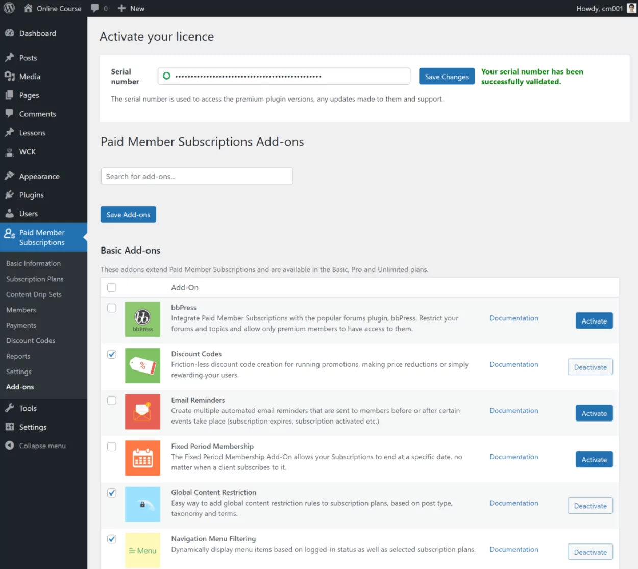Click the Media icon in sidebar
The width and height of the screenshot is (638, 569).
(x=9, y=76)
